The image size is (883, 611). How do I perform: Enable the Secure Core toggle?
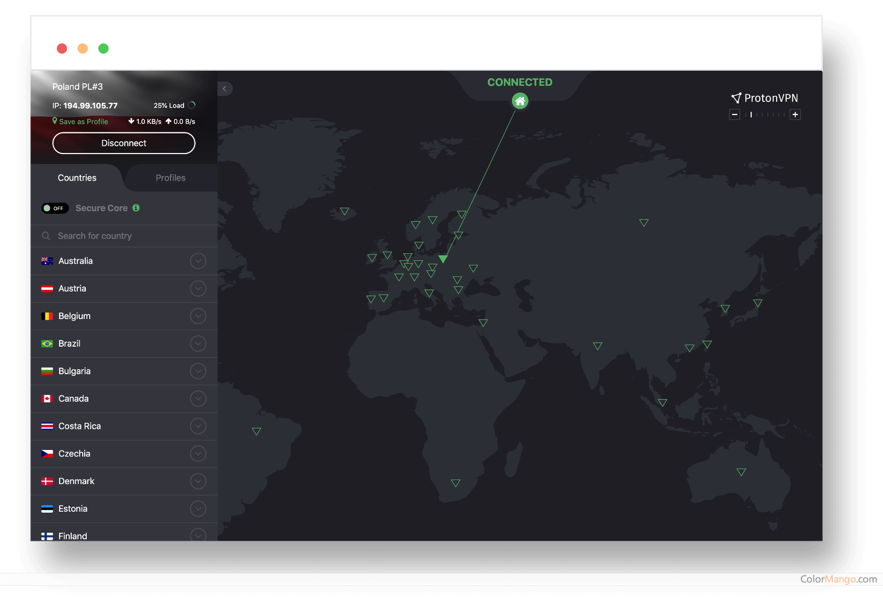pos(55,208)
